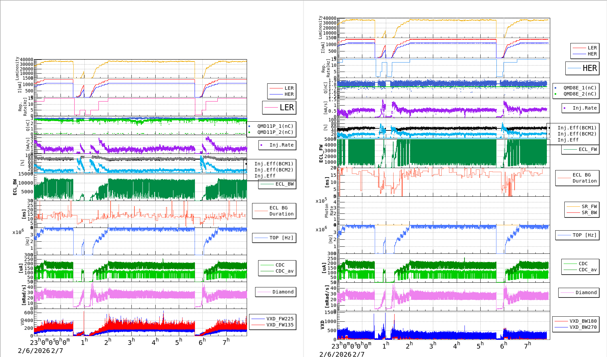Select the VXD_FW135 legend entry
The width and height of the screenshot is (607, 357).
[x=280, y=325]
